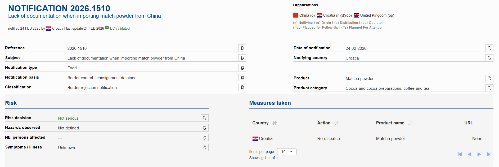The width and height of the screenshot is (499, 167).
Task: Go to previous page of measures
Action: coord(470,154)
